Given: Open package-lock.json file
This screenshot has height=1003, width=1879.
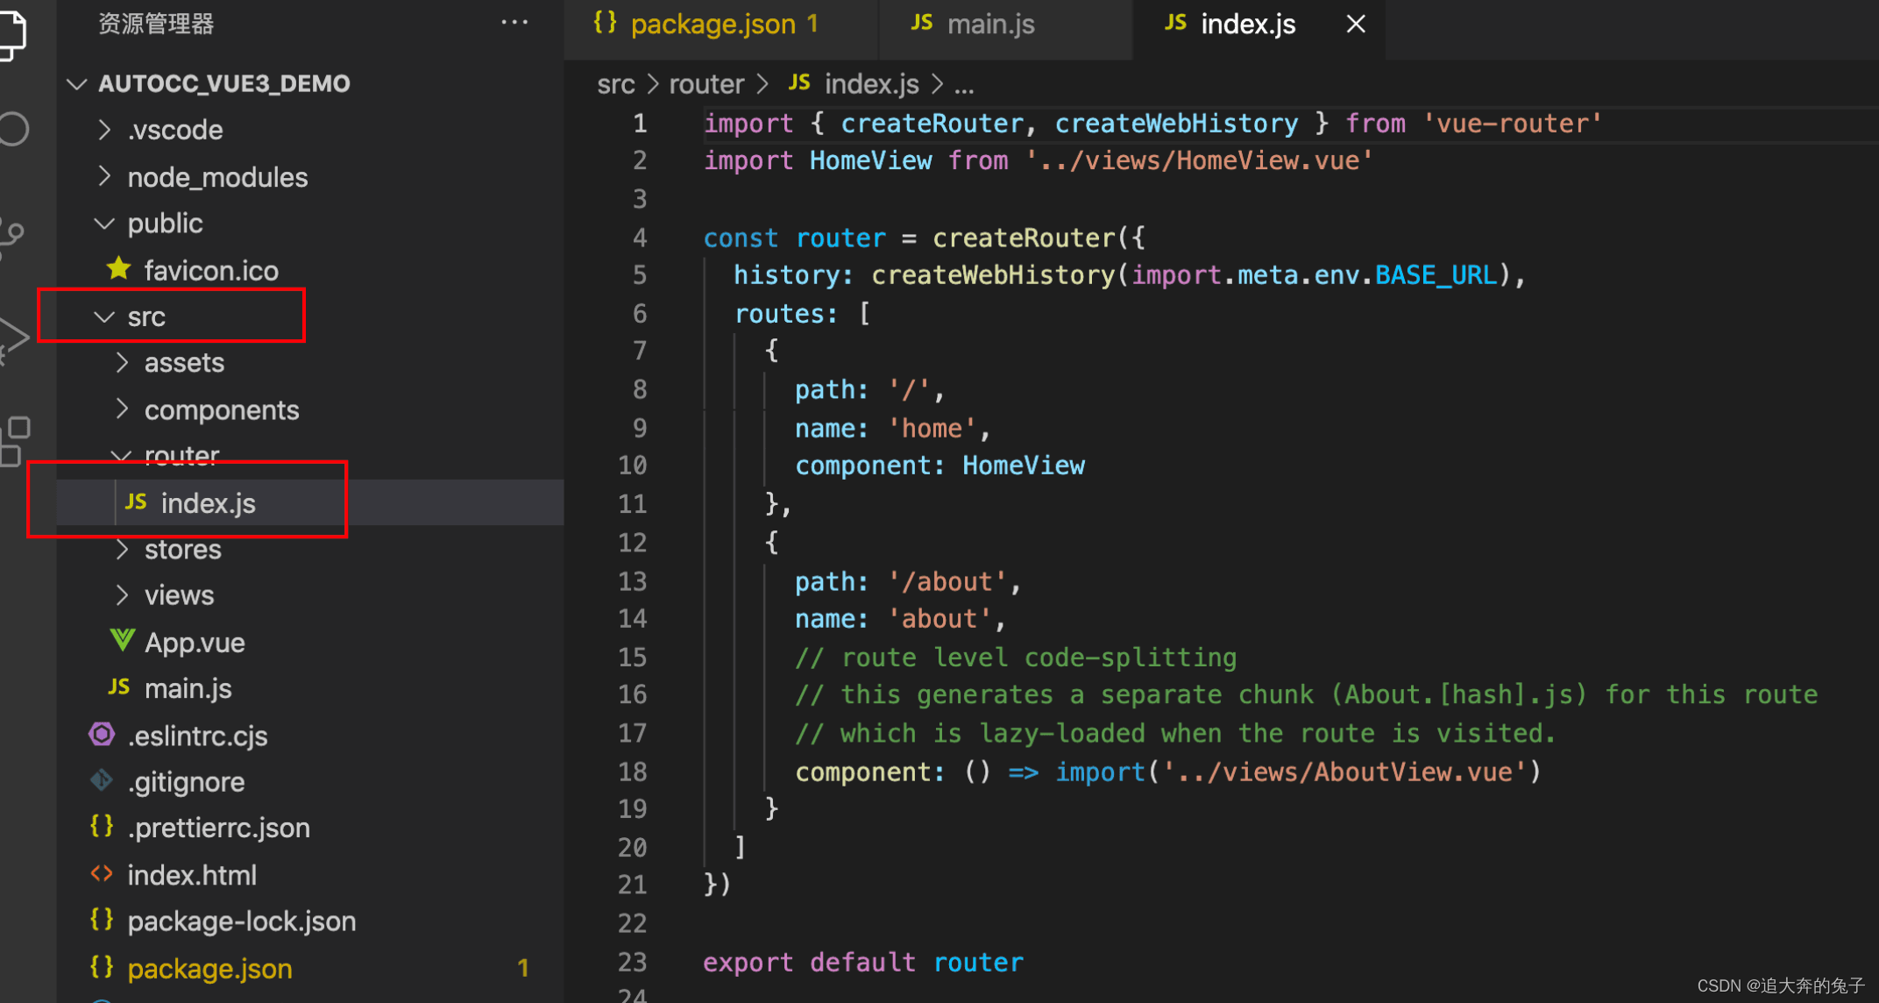Looking at the screenshot, I should (241, 921).
